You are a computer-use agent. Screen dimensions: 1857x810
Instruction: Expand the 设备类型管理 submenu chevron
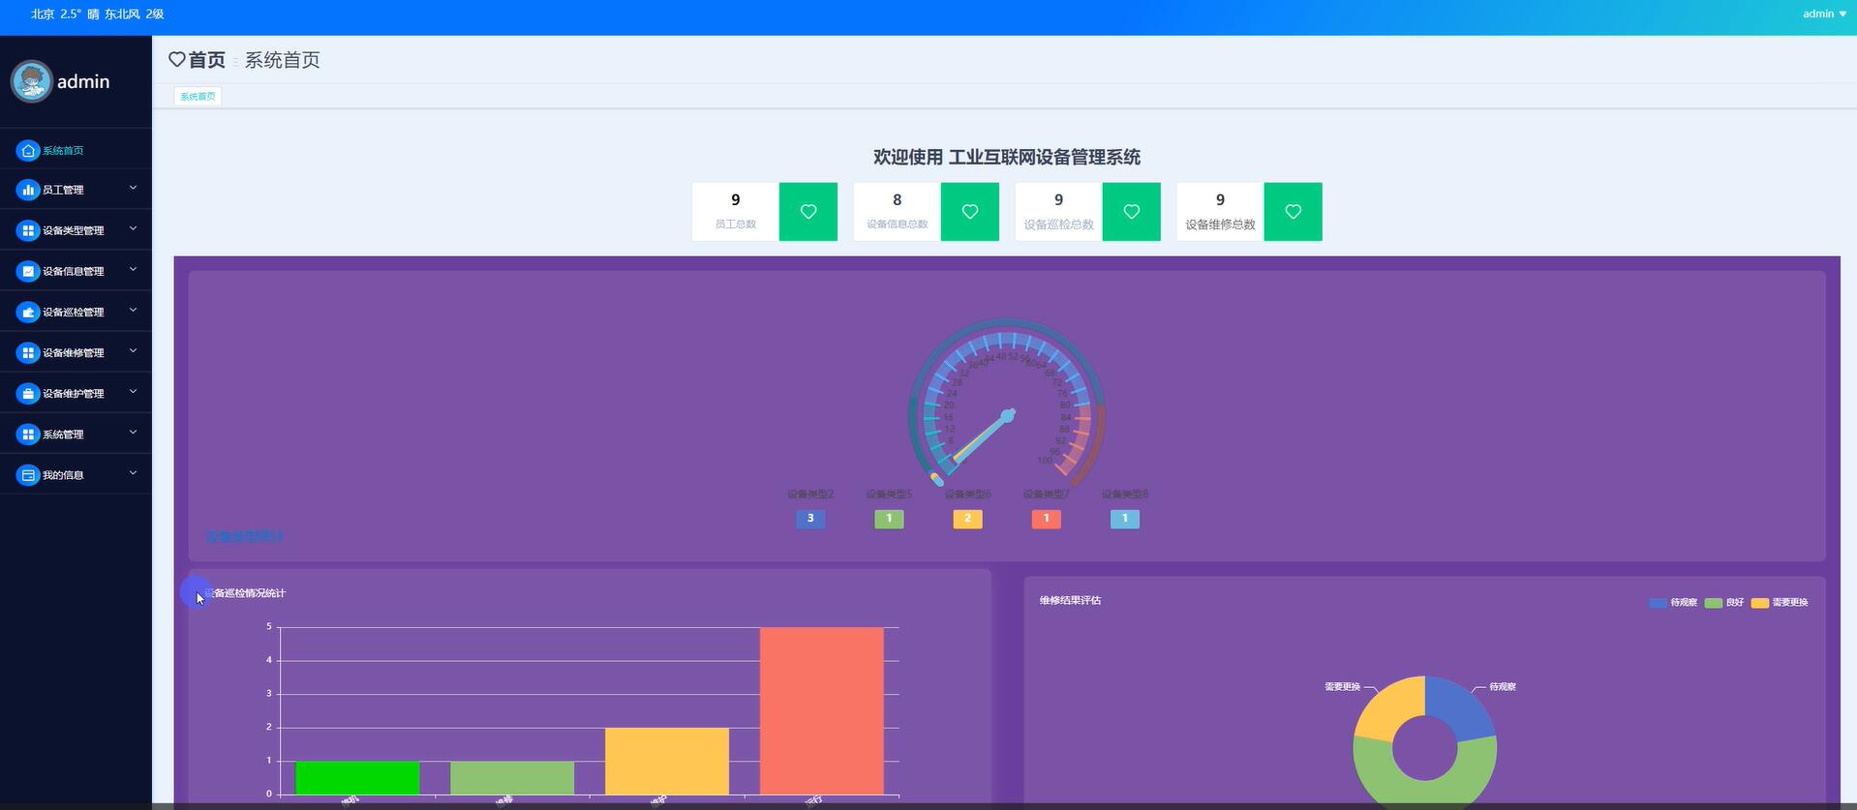point(134,229)
